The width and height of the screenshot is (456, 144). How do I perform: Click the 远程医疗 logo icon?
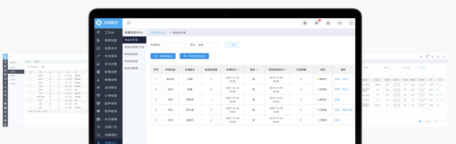(x=99, y=23)
